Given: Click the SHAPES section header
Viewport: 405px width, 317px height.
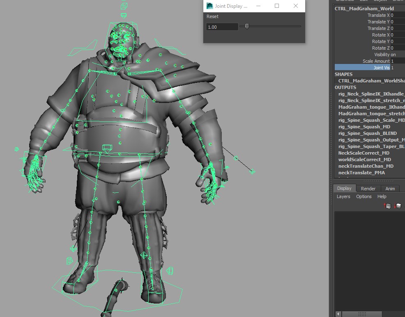Looking at the screenshot, I should [x=343, y=74].
